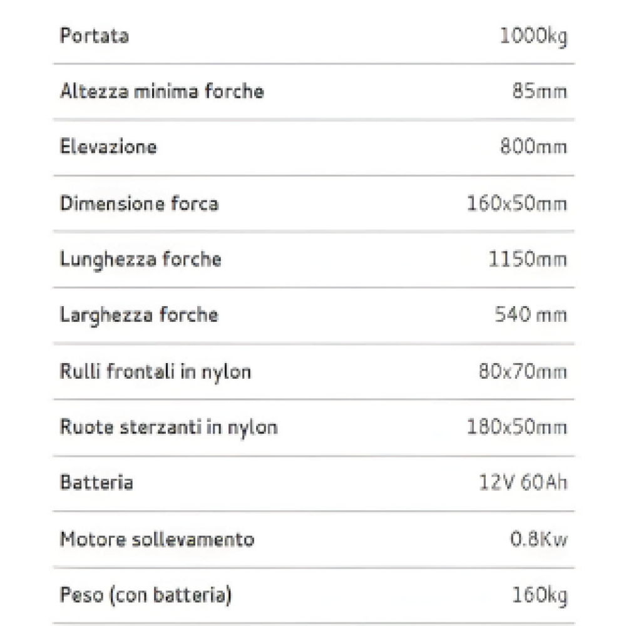Select the 1150mm fork length value
Viewport: 626px width, 626px height.
tap(528, 259)
